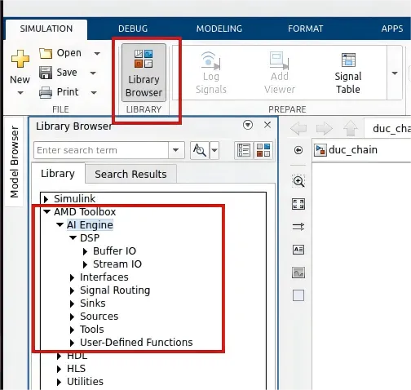Collapse the AMD Toolbox tree node
Viewport: 411px width, 390px height.
tap(47, 211)
